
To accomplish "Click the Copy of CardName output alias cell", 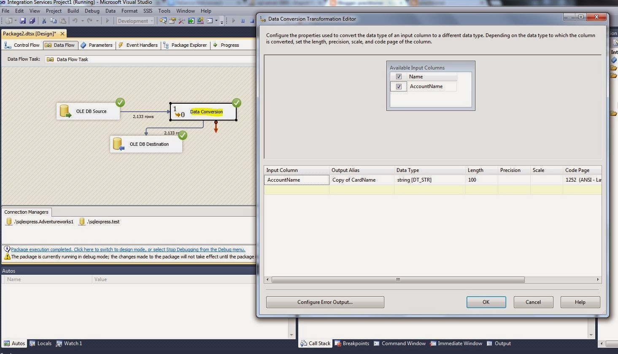I will [x=362, y=180].
